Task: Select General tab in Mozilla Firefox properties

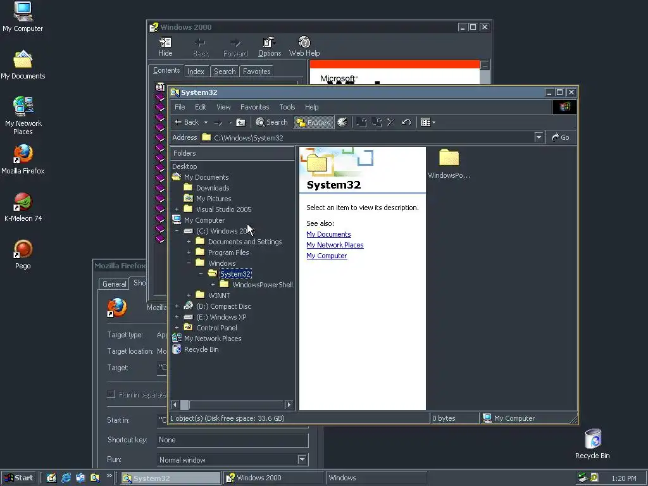Action: click(114, 284)
